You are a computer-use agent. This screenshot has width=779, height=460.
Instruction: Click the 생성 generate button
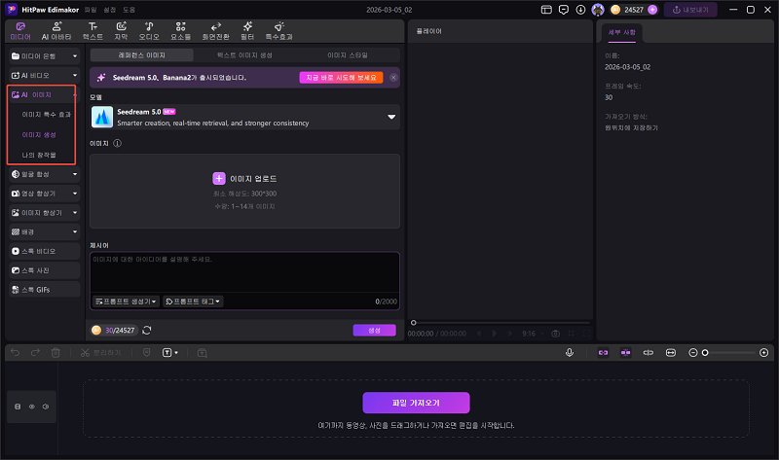pyautogui.click(x=374, y=330)
